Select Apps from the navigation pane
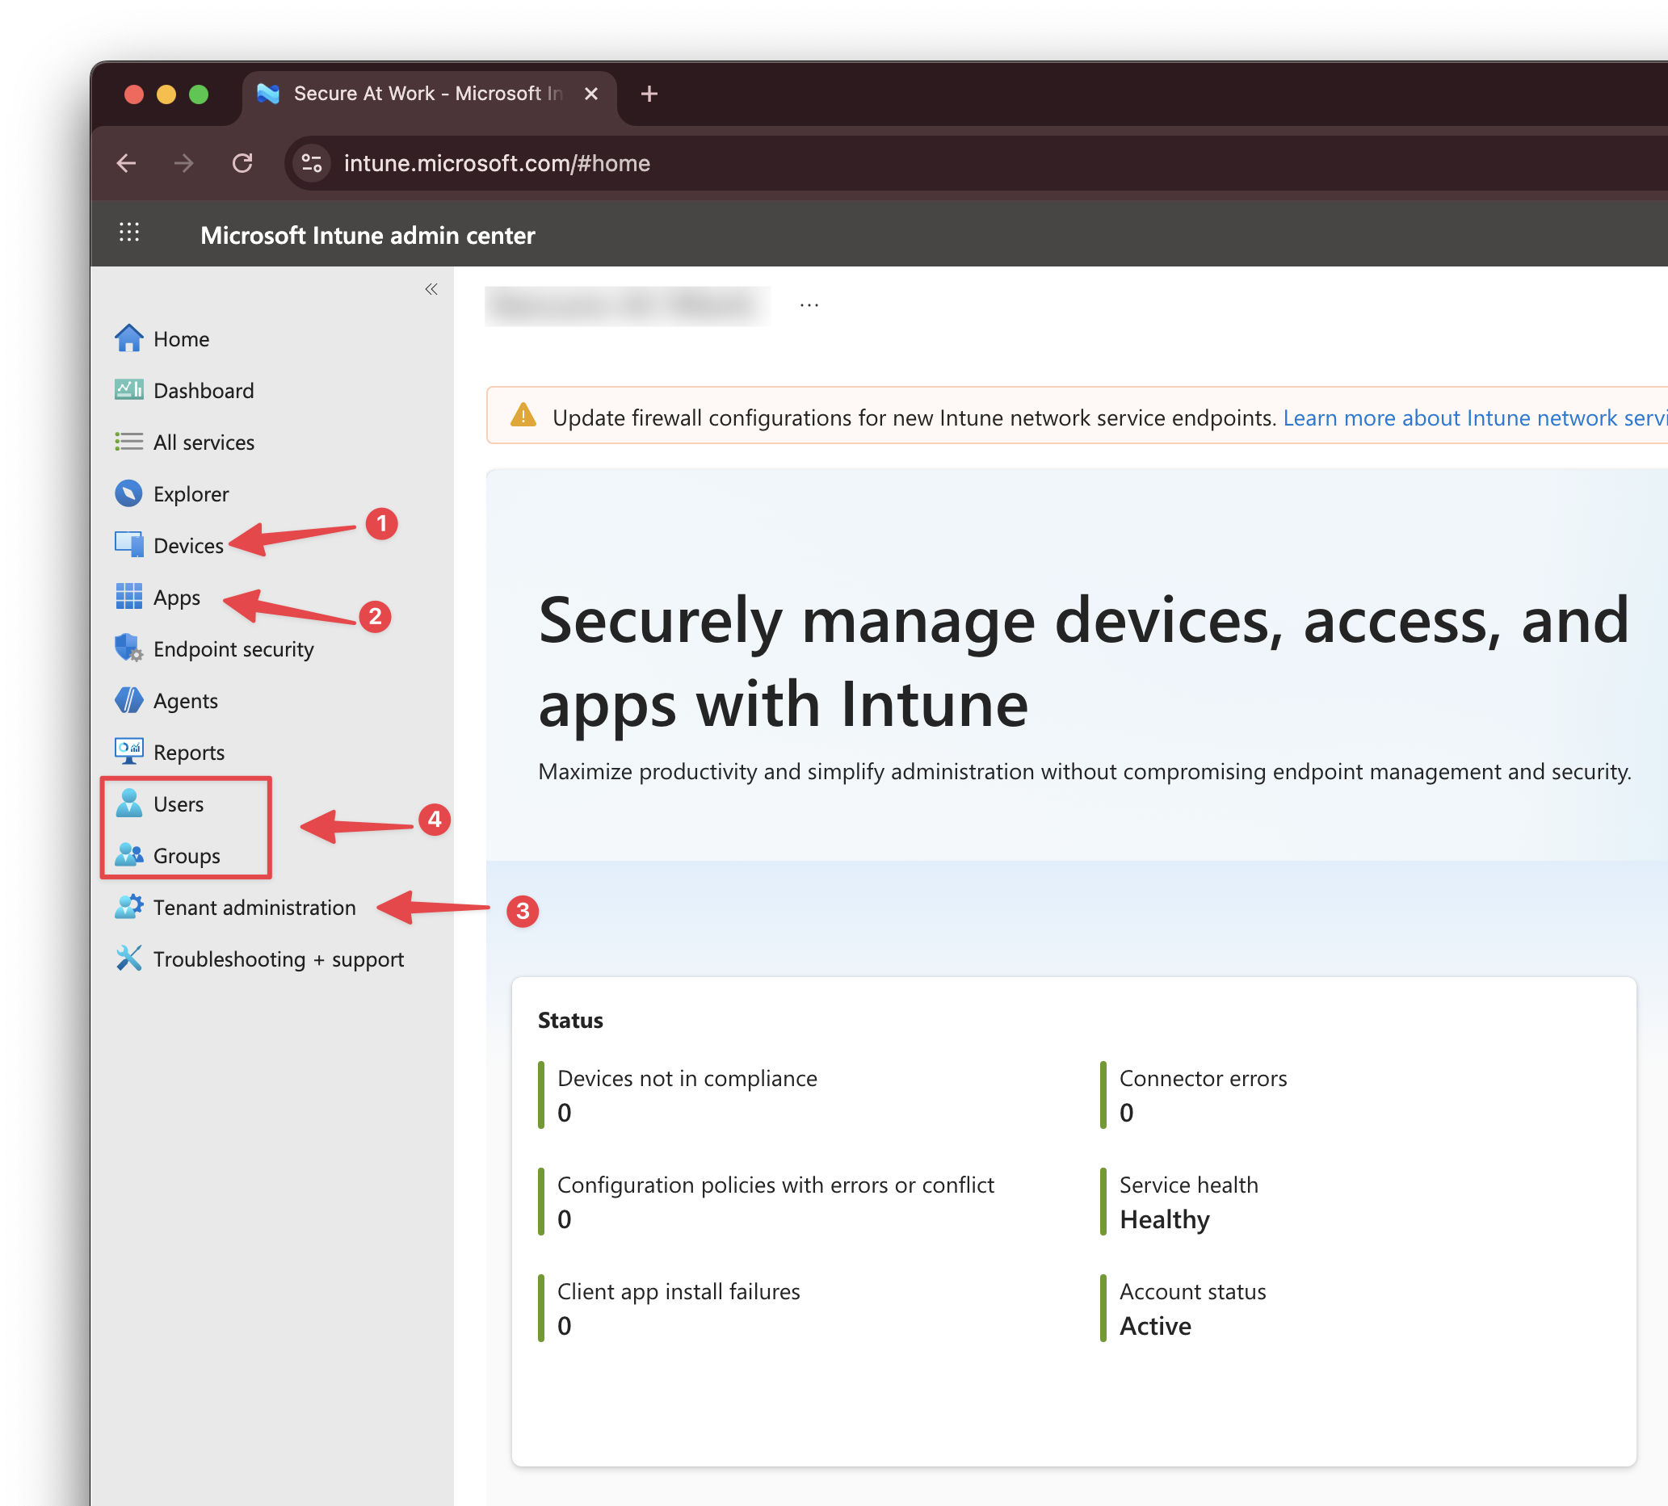 175,597
